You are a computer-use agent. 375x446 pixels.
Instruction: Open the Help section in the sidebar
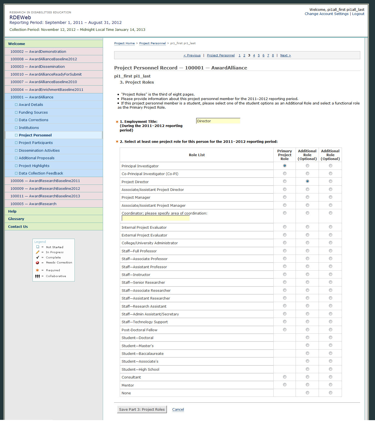pos(54,211)
